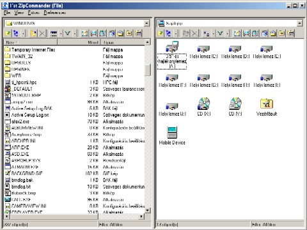Select local disk (H:) drive icon
The image size is (307, 230).
[x=235, y=81]
